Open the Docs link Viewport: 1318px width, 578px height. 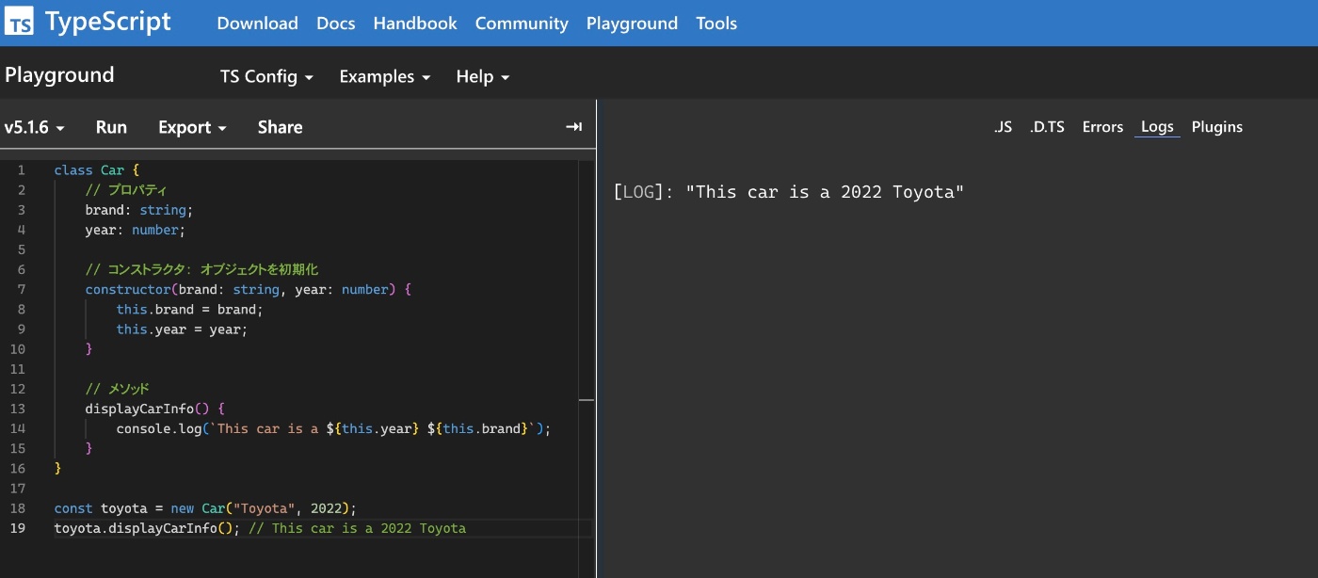336,24
